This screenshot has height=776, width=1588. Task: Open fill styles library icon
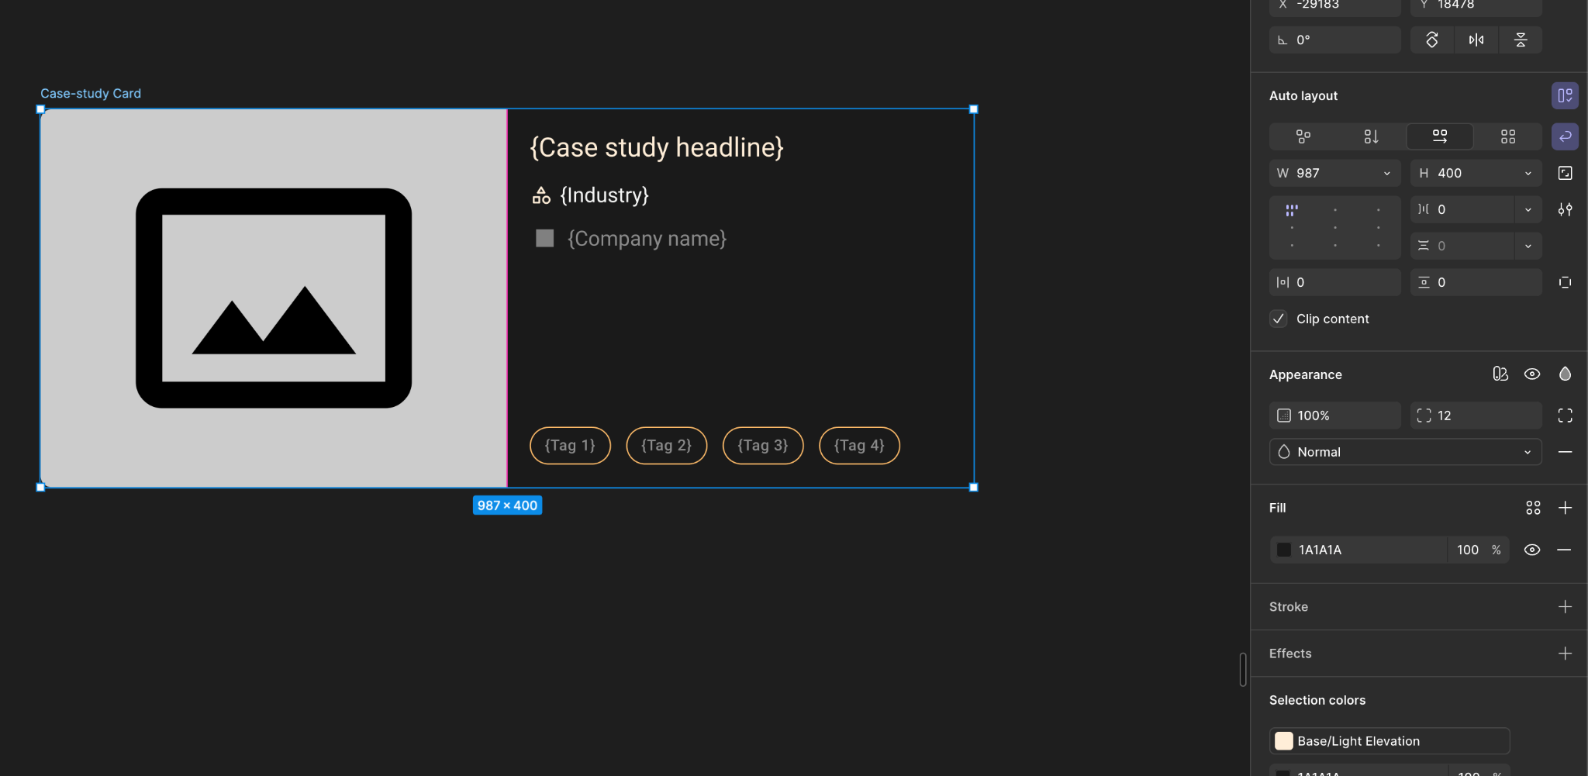tap(1533, 508)
